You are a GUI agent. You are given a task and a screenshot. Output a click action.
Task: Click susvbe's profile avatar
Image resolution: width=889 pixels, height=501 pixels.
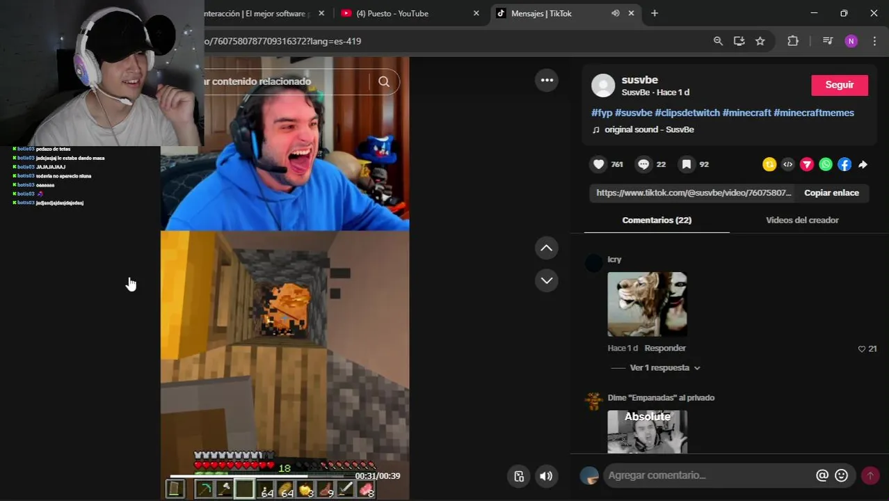[x=603, y=86]
